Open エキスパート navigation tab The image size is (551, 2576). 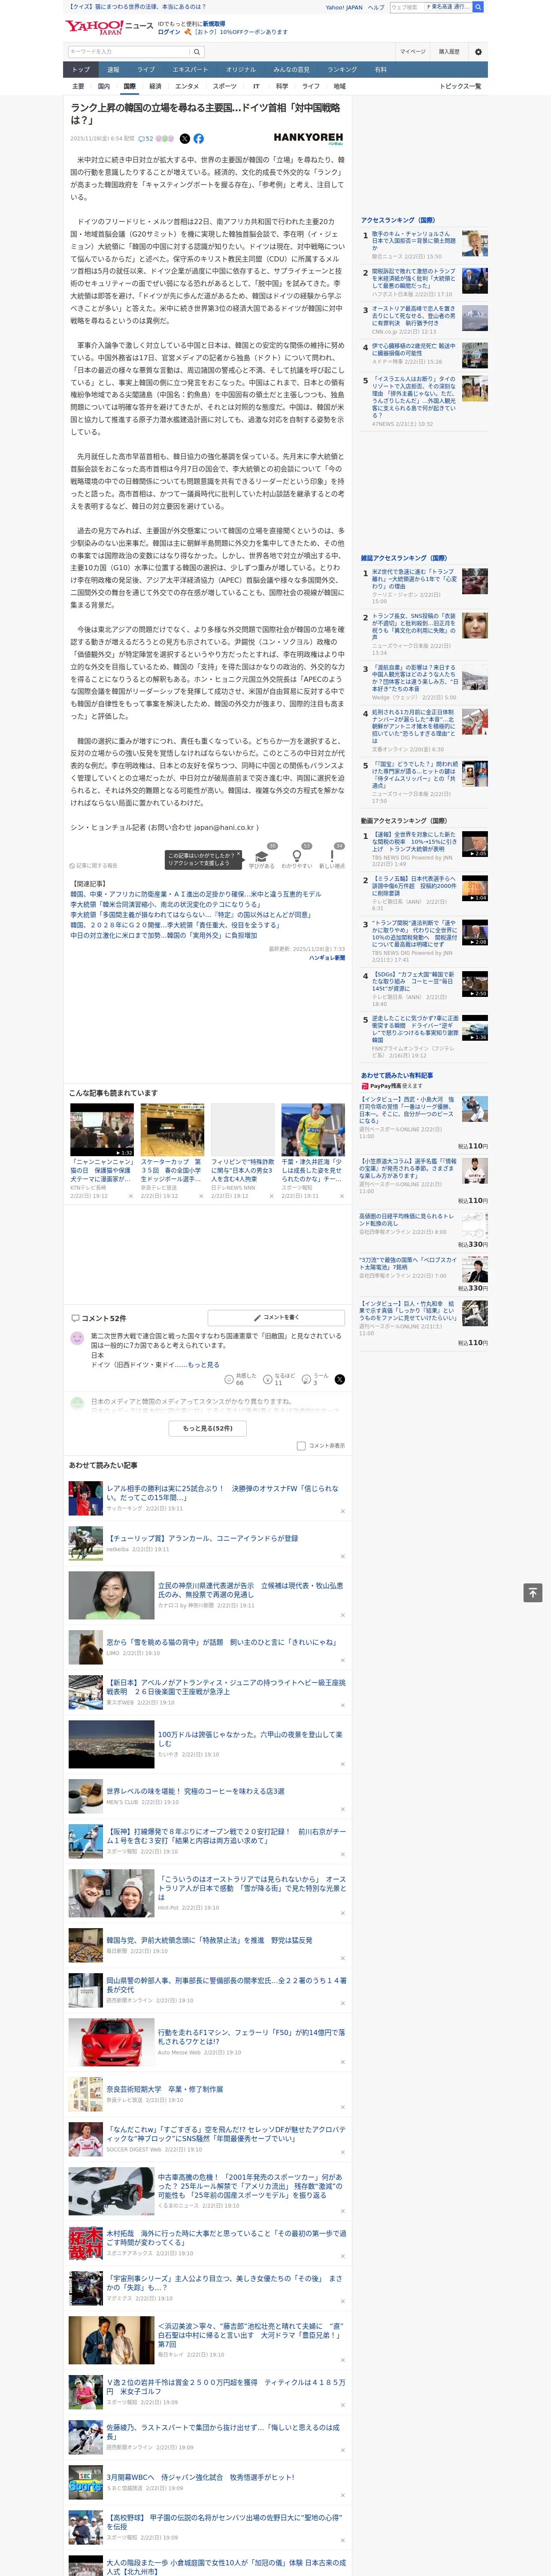coord(190,69)
